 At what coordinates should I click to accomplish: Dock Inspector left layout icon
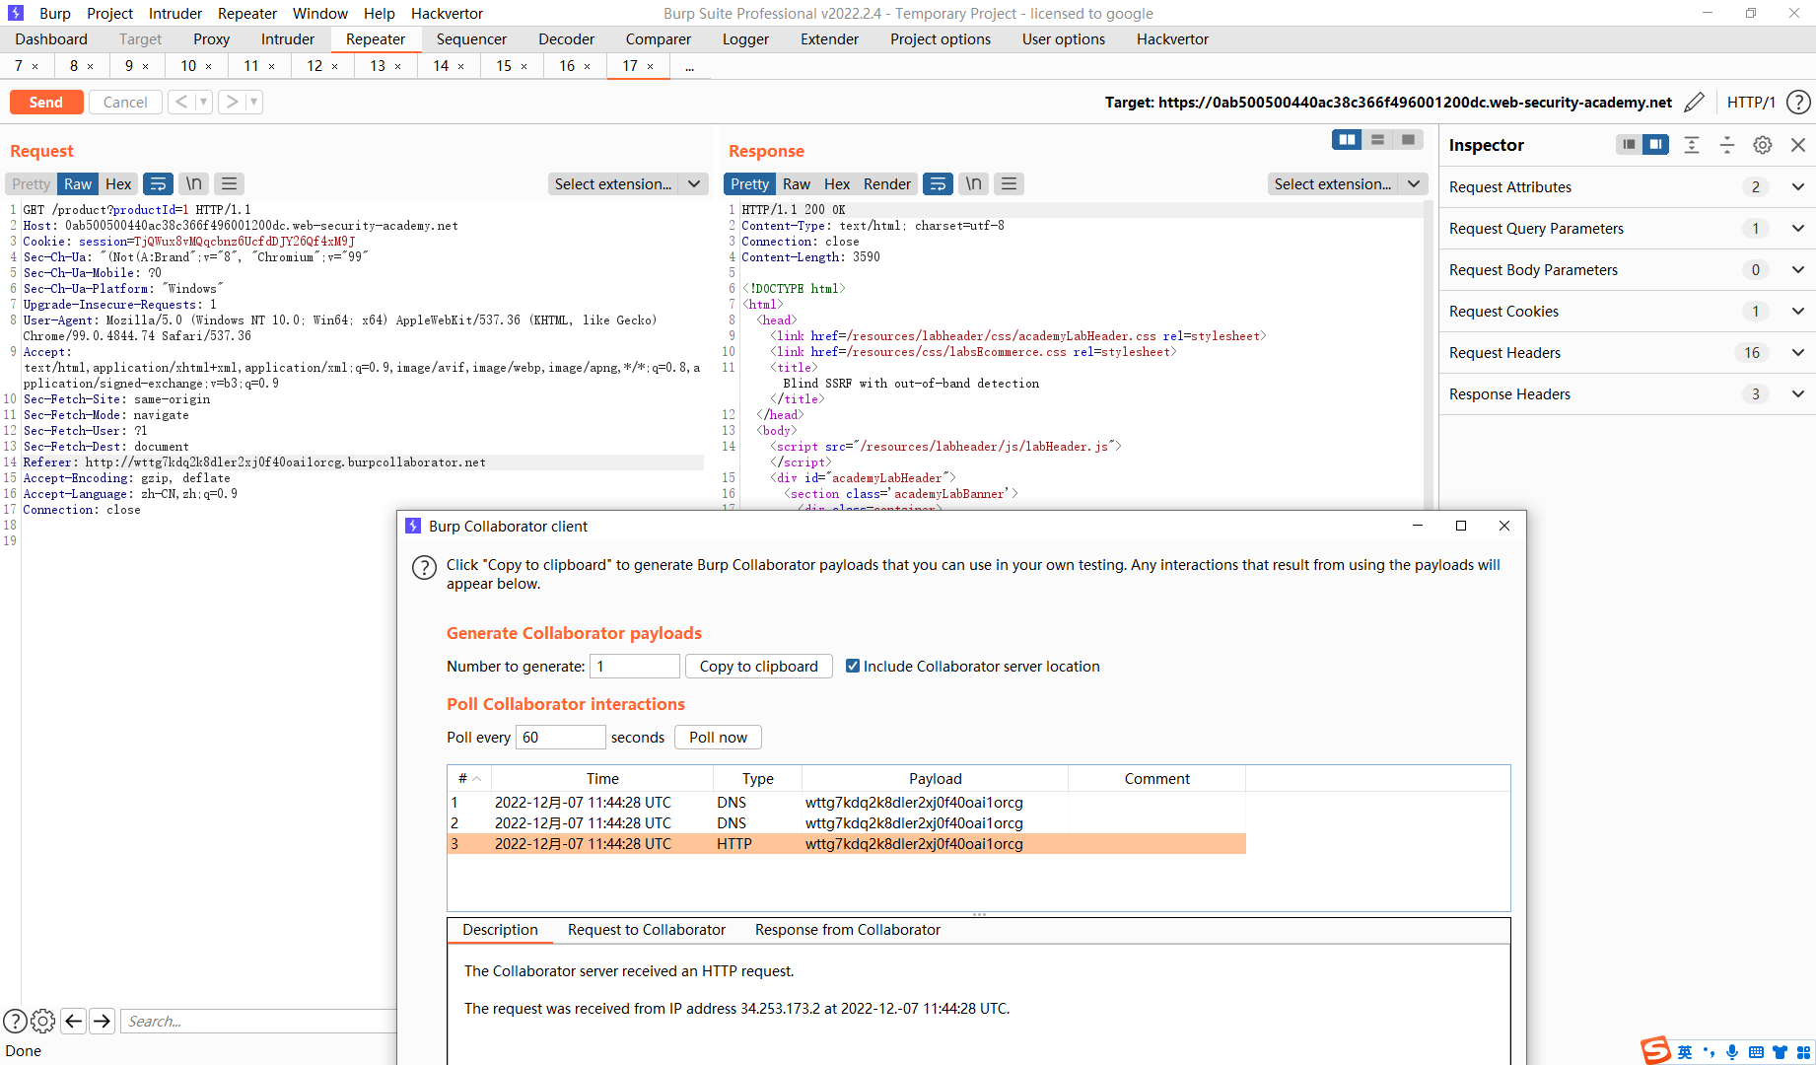point(1629,145)
